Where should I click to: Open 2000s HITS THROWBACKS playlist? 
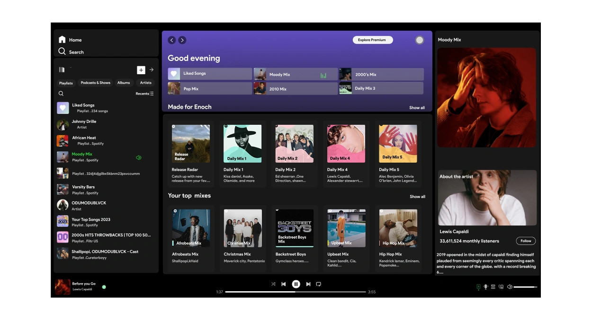(106, 237)
